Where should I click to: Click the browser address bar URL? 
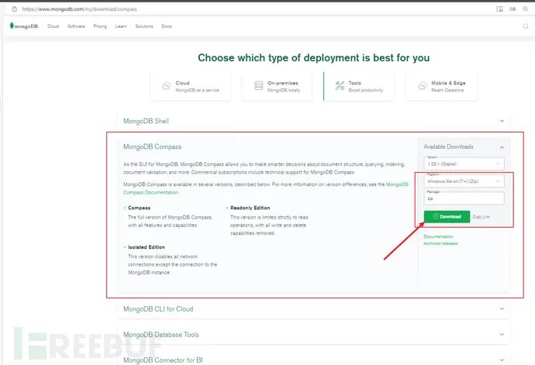pos(79,9)
